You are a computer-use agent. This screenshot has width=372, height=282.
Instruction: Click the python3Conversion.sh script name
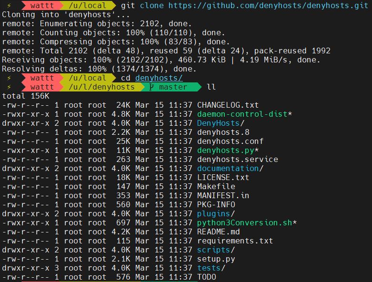[245, 223]
